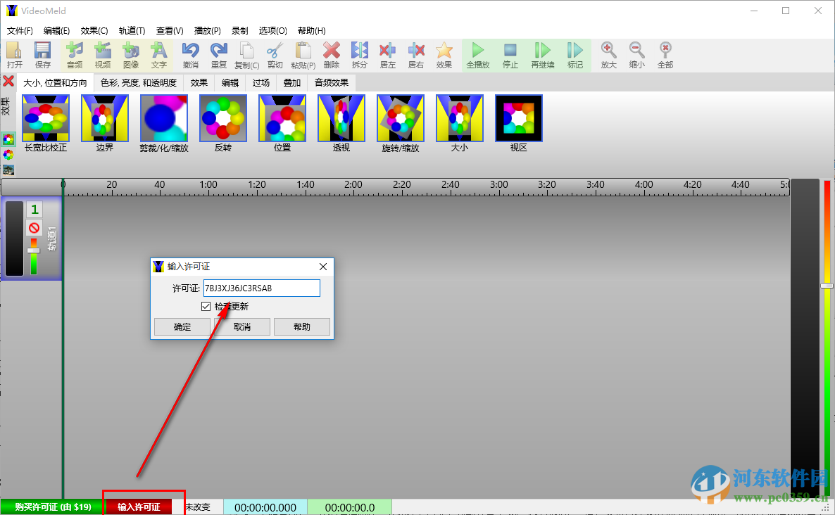Open the 录制 menu
Image resolution: width=835 pixels, height=515 pixels.
(x=239, y=31)
